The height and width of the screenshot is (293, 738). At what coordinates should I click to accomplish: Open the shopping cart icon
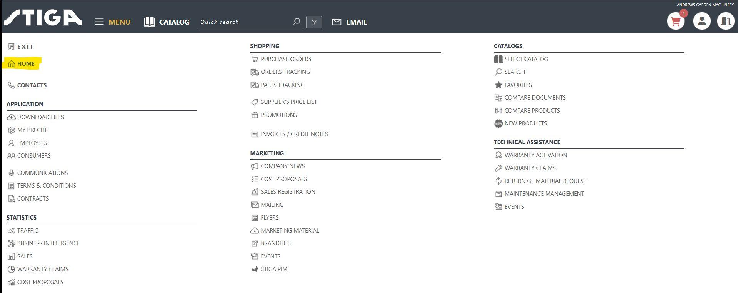point(675,21)
